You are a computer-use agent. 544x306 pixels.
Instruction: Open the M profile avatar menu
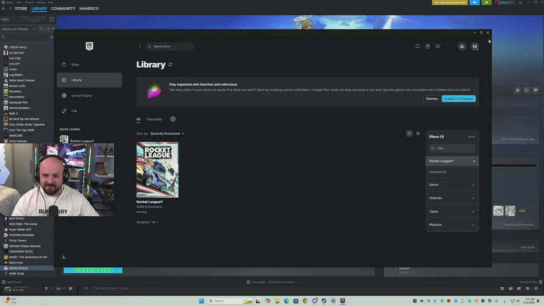click(475, 46)
